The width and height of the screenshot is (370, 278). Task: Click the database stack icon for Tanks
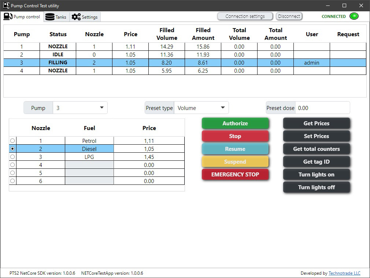(50, 17)
